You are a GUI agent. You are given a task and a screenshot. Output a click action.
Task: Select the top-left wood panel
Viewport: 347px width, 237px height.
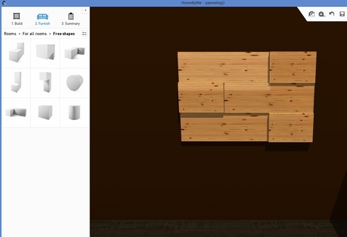coord(223,67)
